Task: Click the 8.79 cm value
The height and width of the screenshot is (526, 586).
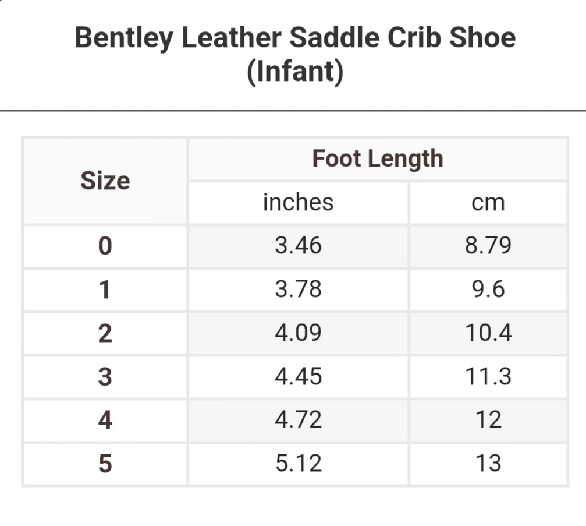Action: coord(488,246)
